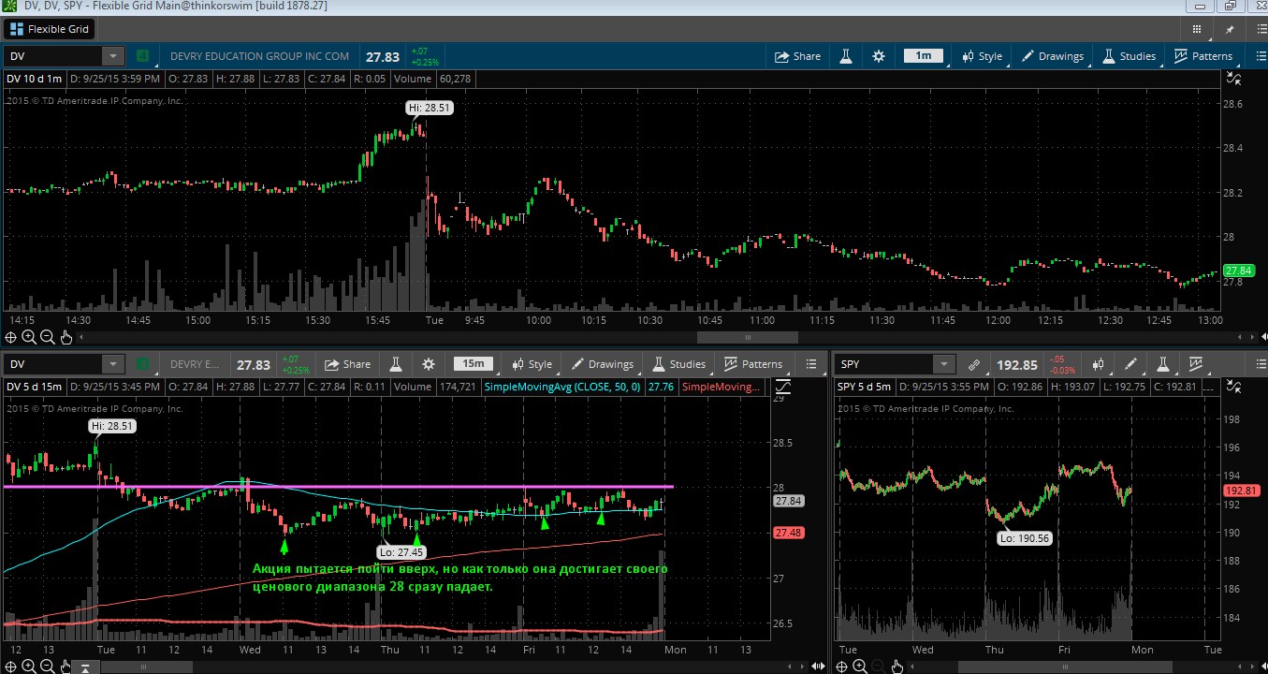1268x674 pixels.
Task: Click the zoom out magnifier below top chart
Action: click(47, 337)
